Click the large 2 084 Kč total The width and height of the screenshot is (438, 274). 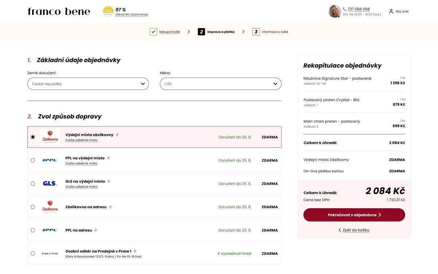point(385,191)
